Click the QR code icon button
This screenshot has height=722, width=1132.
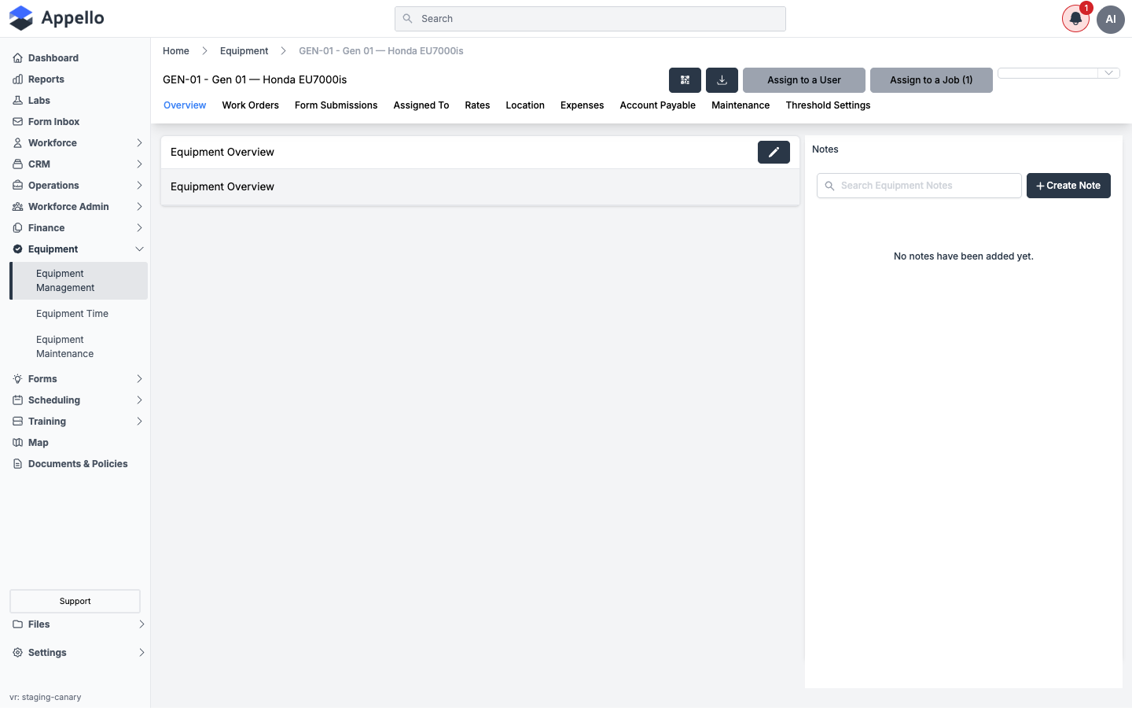click(x=685, y=80)
